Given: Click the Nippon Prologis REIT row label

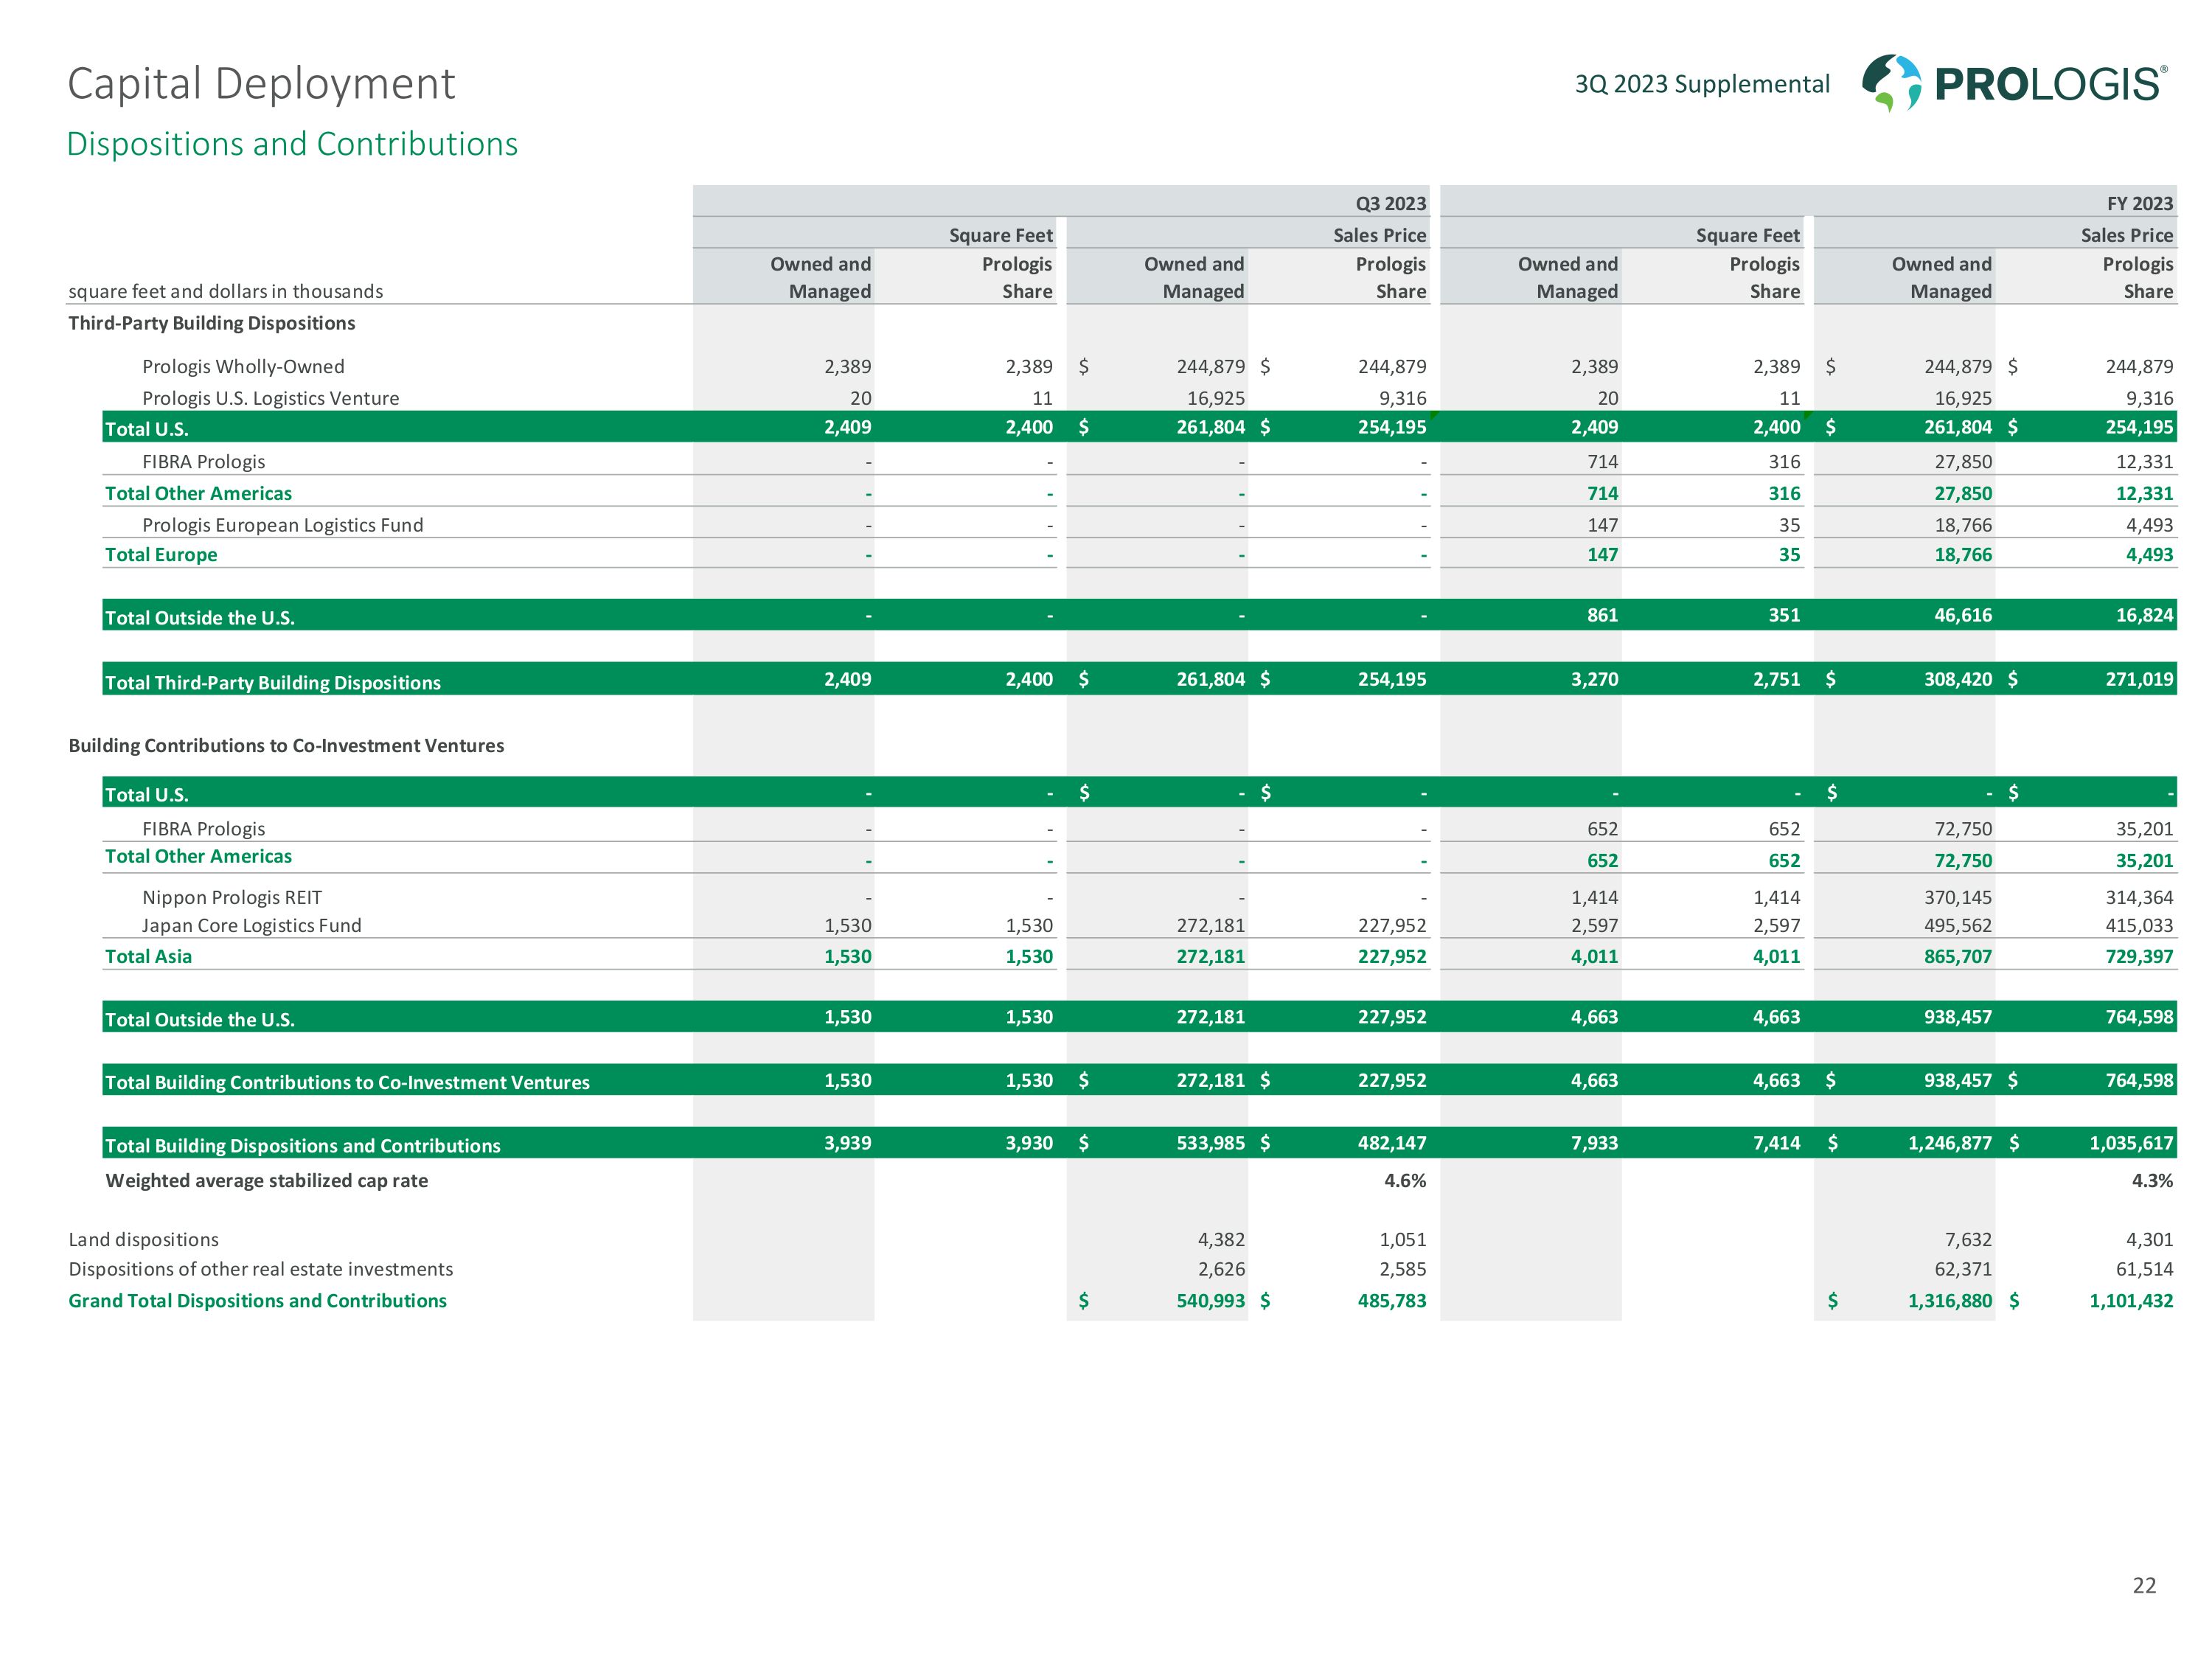Looking at the screenshot, I should (232, 897).
